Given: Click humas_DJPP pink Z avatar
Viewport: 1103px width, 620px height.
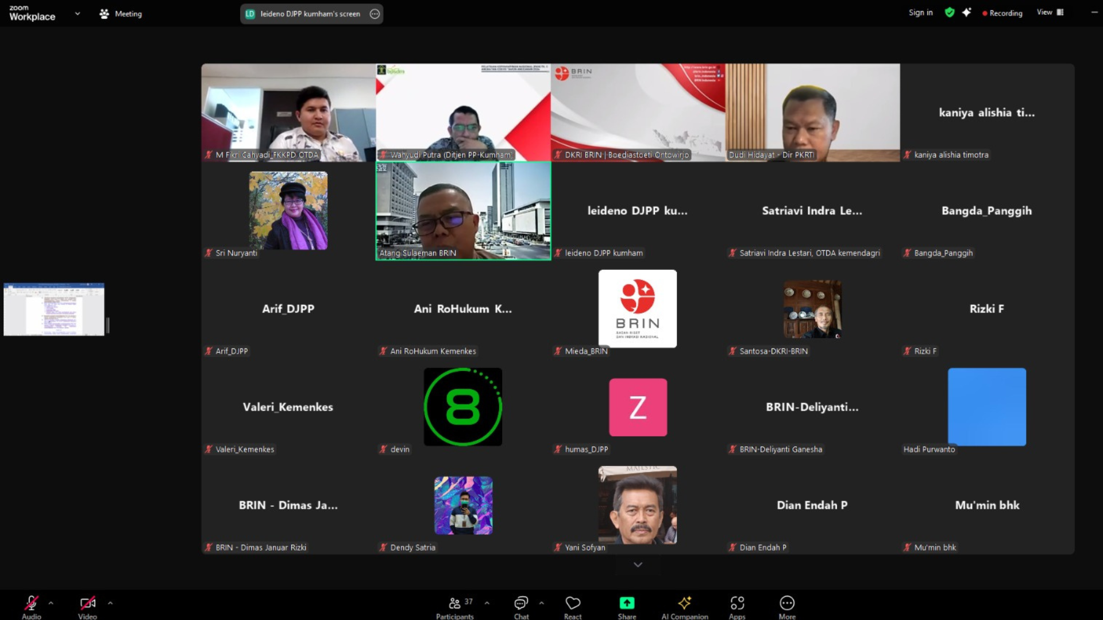Looking at the screenshot, I should (x=638, y=407).
